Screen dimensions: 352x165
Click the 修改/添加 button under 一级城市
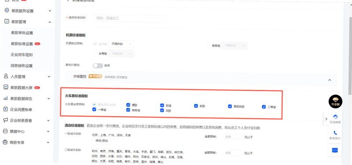(102, 140)
